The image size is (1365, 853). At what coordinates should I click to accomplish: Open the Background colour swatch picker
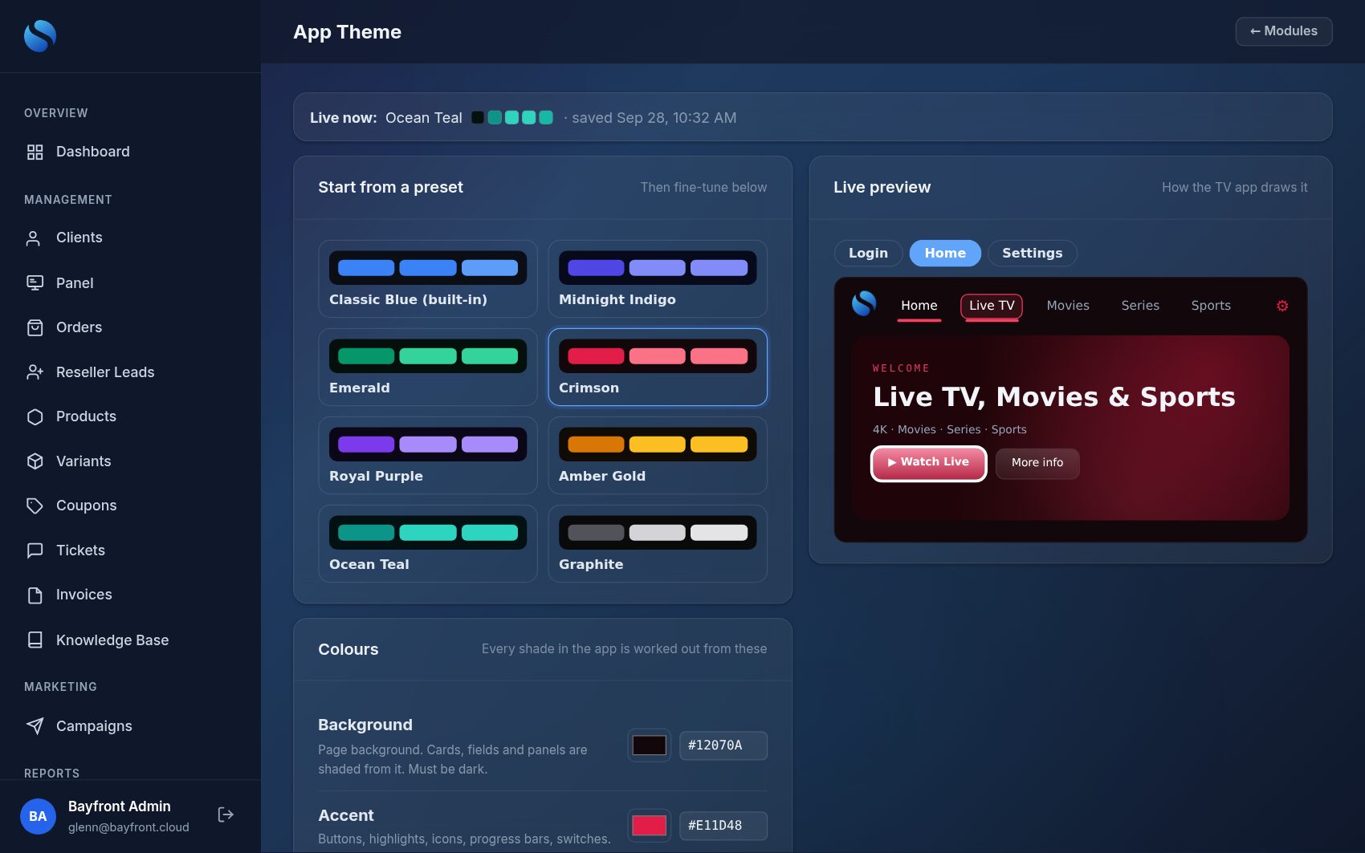649,745
